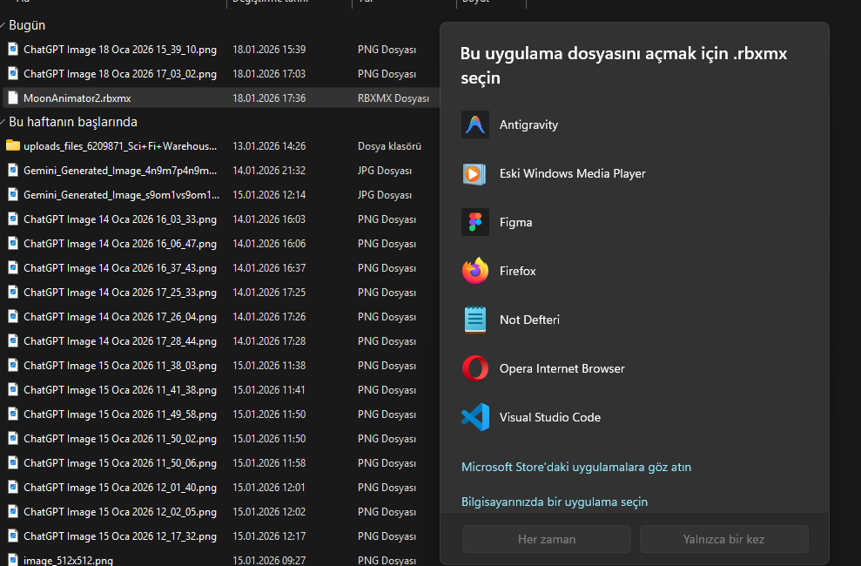Click icon of ChatGPT Image 14 Oca 2026 17_25_33.png

point(13,292)
